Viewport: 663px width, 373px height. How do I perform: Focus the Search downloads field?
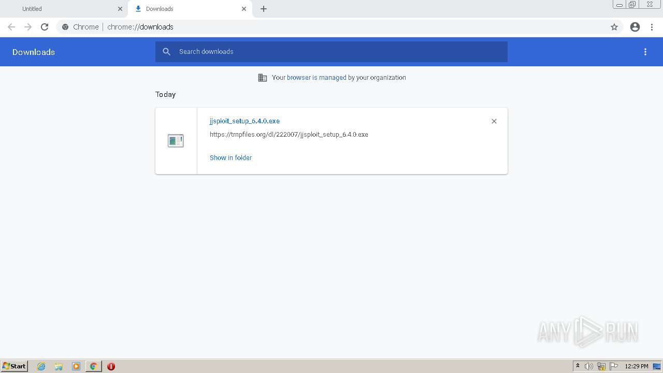(x=331, y=52)
